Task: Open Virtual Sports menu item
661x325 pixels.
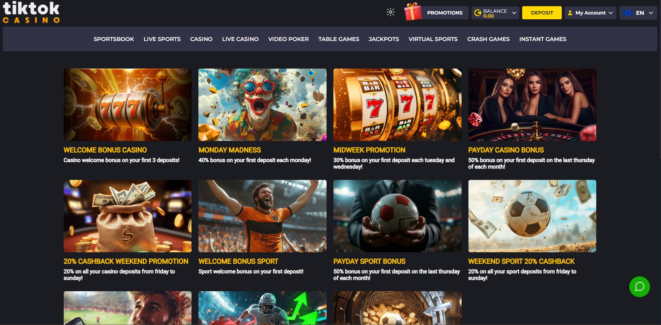Action: click(x=433, y=39)
